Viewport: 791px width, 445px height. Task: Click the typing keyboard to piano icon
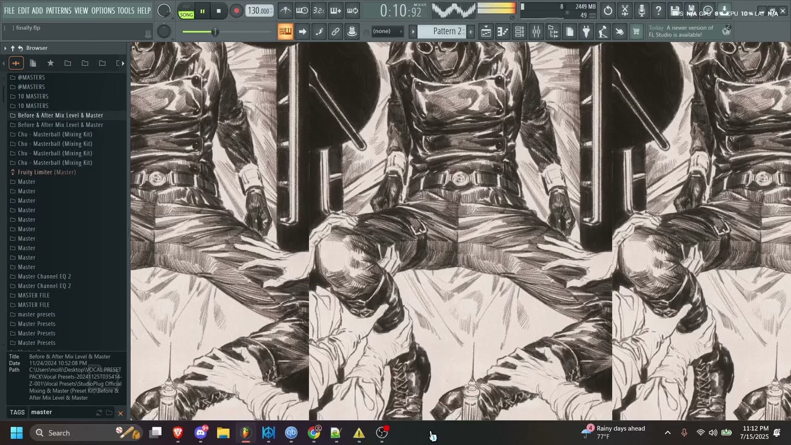point(286,32)
